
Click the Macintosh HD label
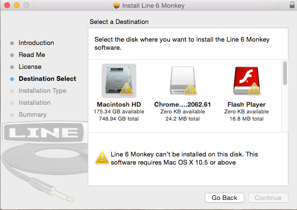[x=119, y=104]
